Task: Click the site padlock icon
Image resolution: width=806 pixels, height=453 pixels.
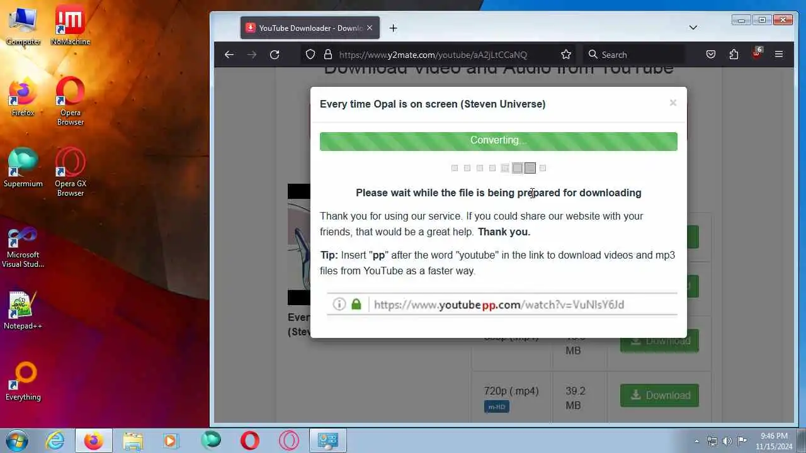Action: (327, 55)
